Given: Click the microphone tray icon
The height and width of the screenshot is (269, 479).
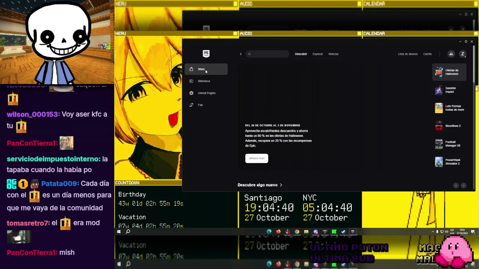Looking at the screenshot, I should [x=437, y=232].
